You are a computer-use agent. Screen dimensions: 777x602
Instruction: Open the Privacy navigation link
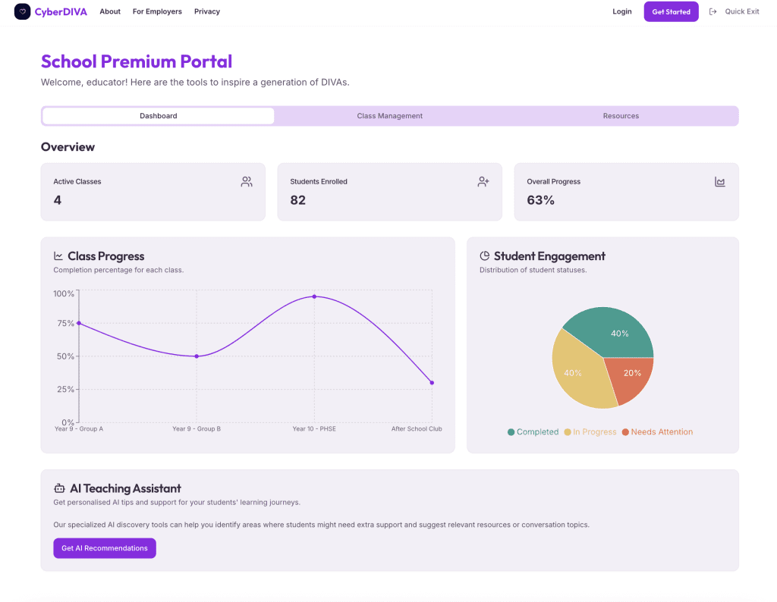pos(207,11)
